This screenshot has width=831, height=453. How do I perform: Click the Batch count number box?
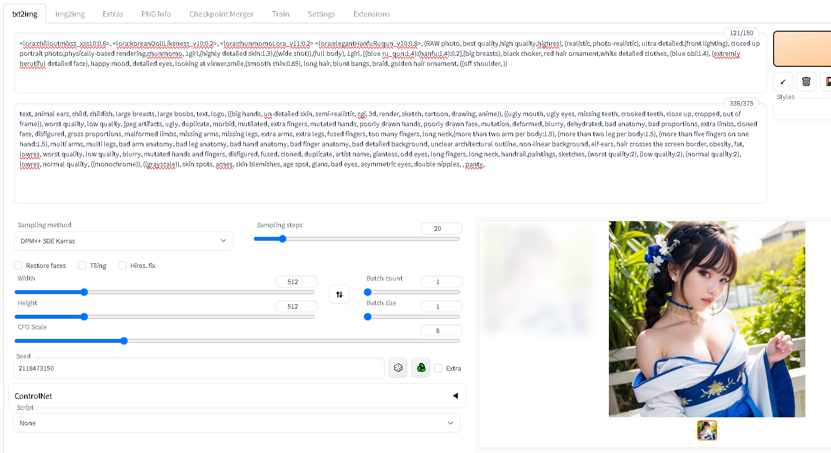[441, 282]
